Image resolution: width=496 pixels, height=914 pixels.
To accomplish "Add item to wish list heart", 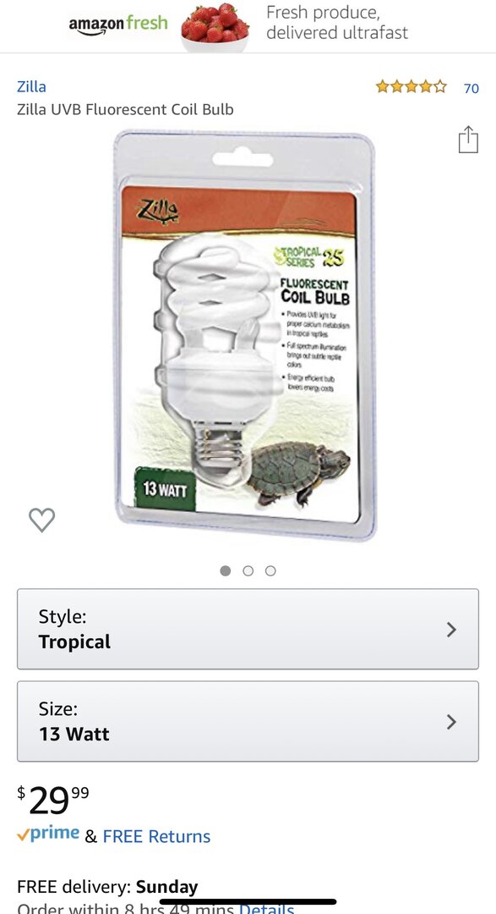I will click(42, 520).
